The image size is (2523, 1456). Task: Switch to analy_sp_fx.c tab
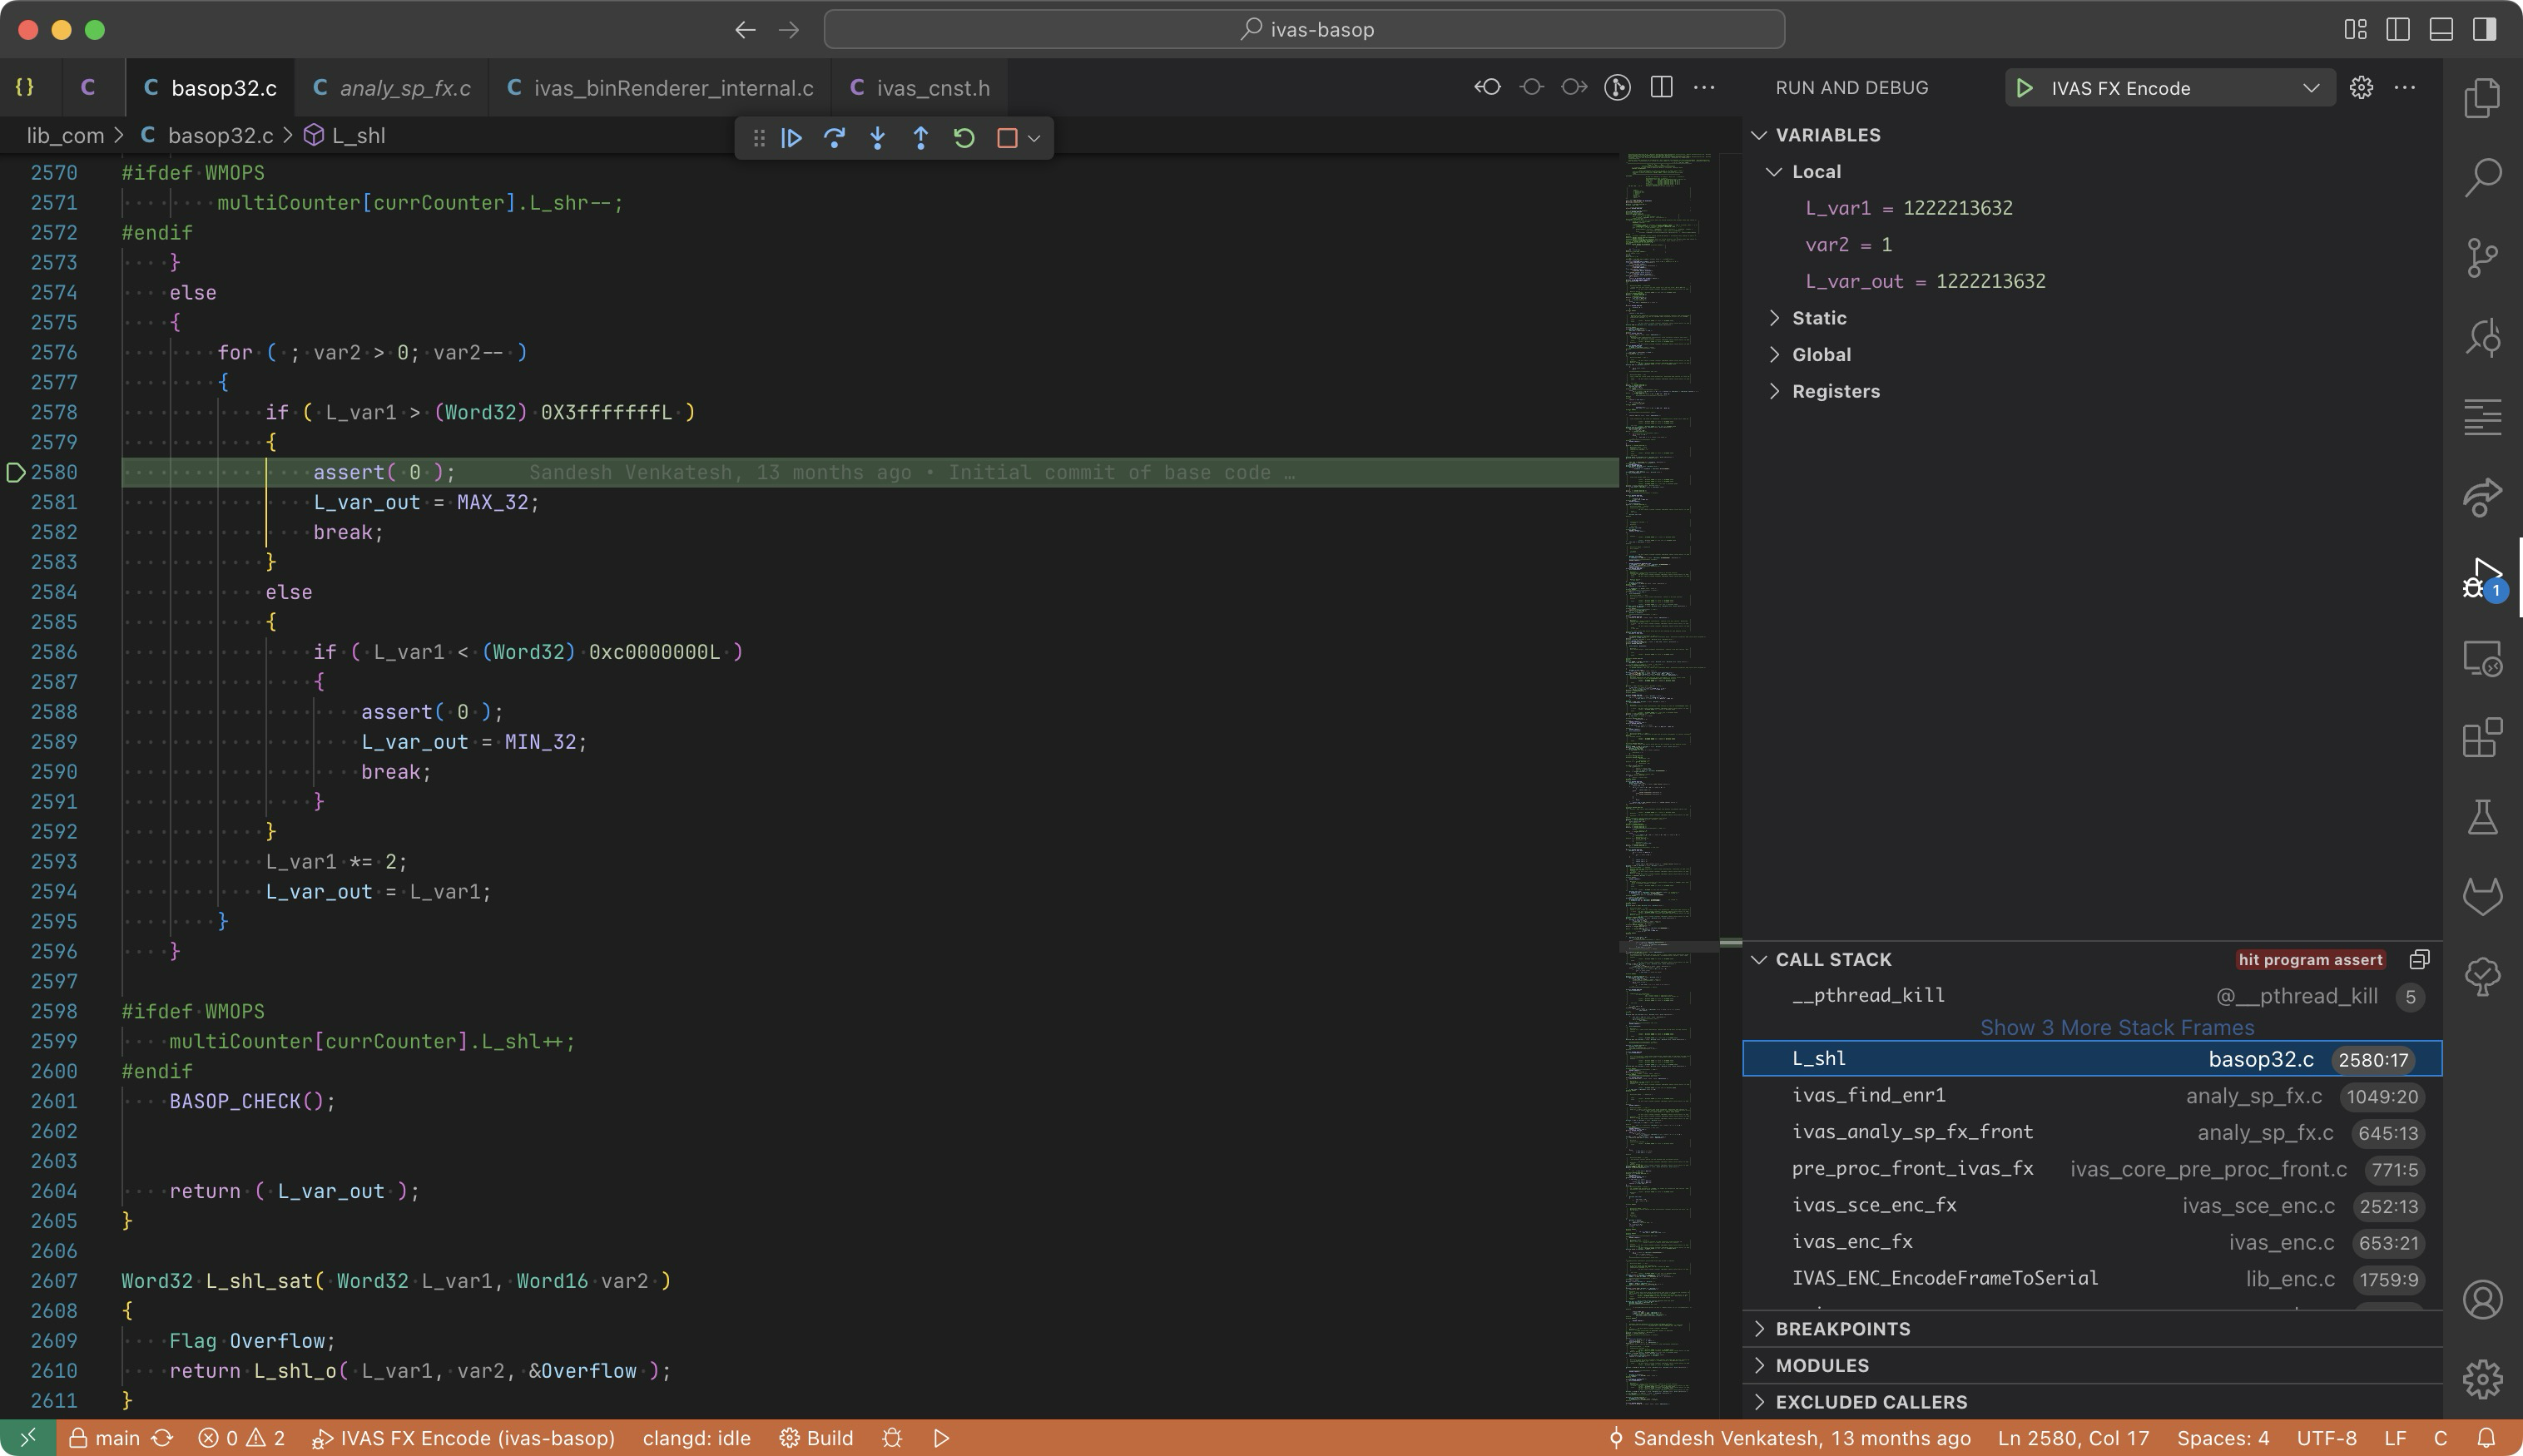click(x=404, y=88)
